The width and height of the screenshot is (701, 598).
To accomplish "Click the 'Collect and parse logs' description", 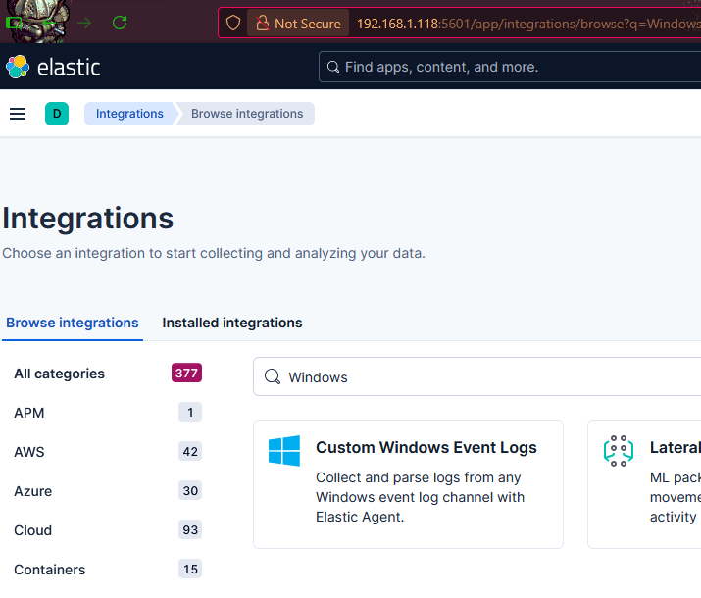I will [x=420, y=497].
